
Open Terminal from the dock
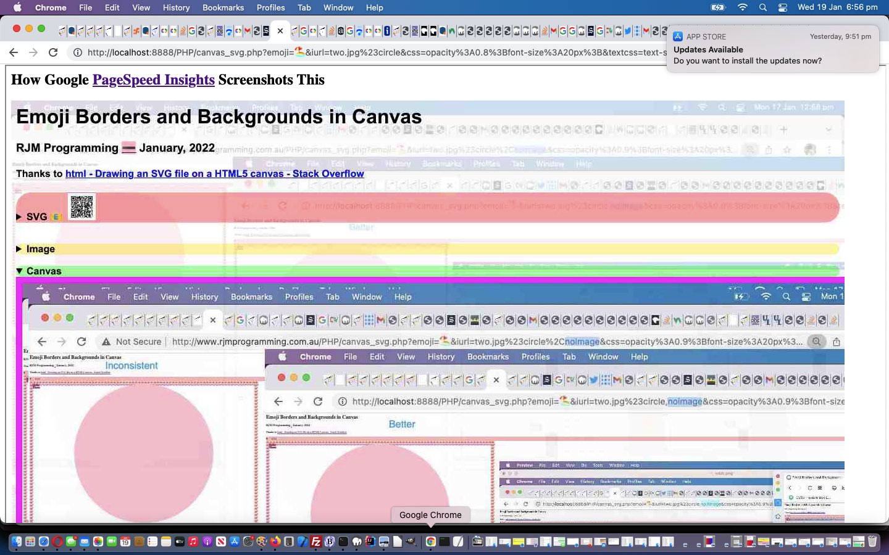343,542
